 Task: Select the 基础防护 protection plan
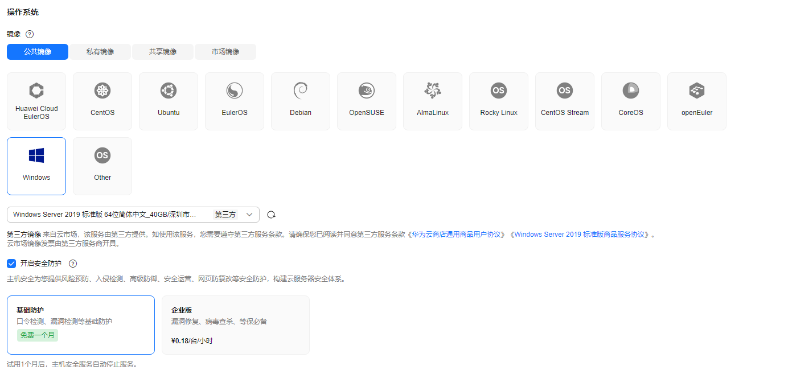point(81,325)
